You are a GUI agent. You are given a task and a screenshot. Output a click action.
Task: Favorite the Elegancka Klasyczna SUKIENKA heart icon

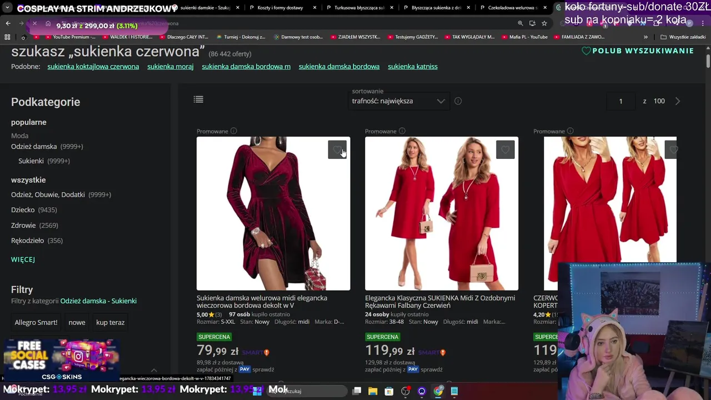pyautogui.click(x=505, y=149)
